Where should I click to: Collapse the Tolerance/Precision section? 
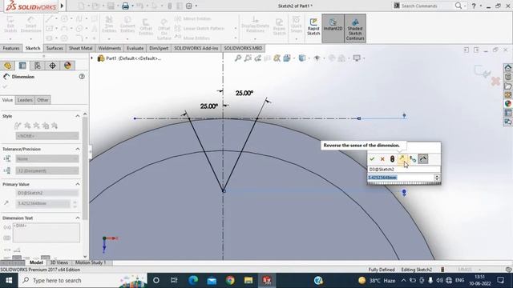78,149
